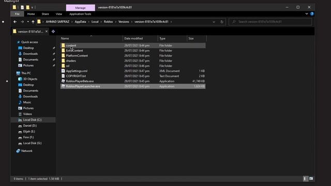
Task: Navigate to AHMAD SARFRAZ in breadcrumb
Action: point(57,22)
